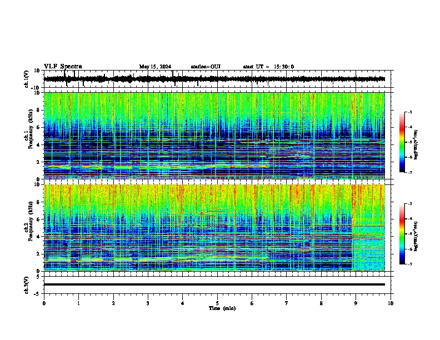Viewport: 440px width, 340px height.
Task: Click the "Time (min)" axis label
Action: click(x=222, y=308)
